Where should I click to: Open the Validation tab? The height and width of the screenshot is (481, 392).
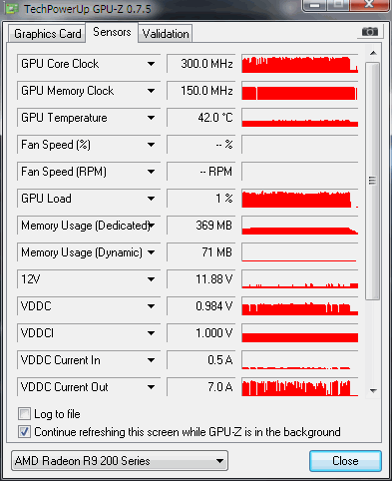tap(166, 34)
